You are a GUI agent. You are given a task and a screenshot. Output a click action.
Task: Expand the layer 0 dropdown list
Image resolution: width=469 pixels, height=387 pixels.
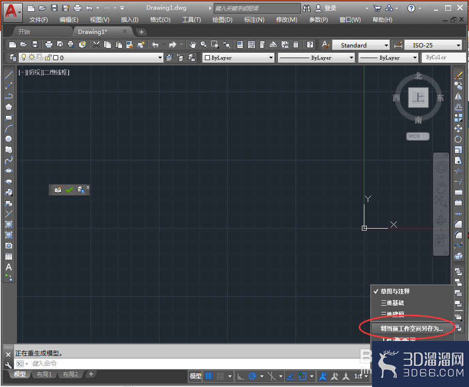pos(160,58)
